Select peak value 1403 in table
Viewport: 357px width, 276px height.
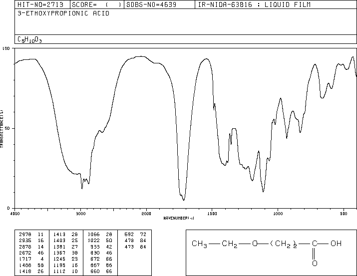[x=59, y=241]
